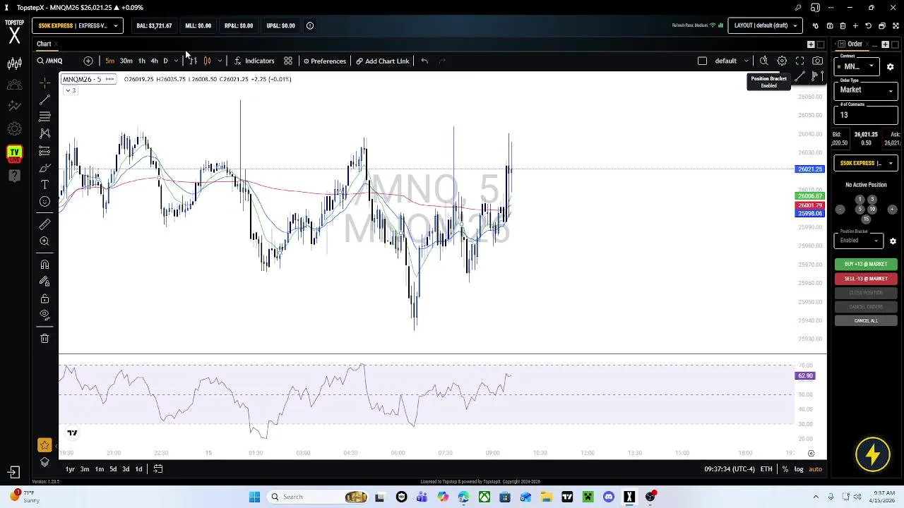Toggle auto scale on the chart
Viewport: 904px width, 508px height.
816,469
